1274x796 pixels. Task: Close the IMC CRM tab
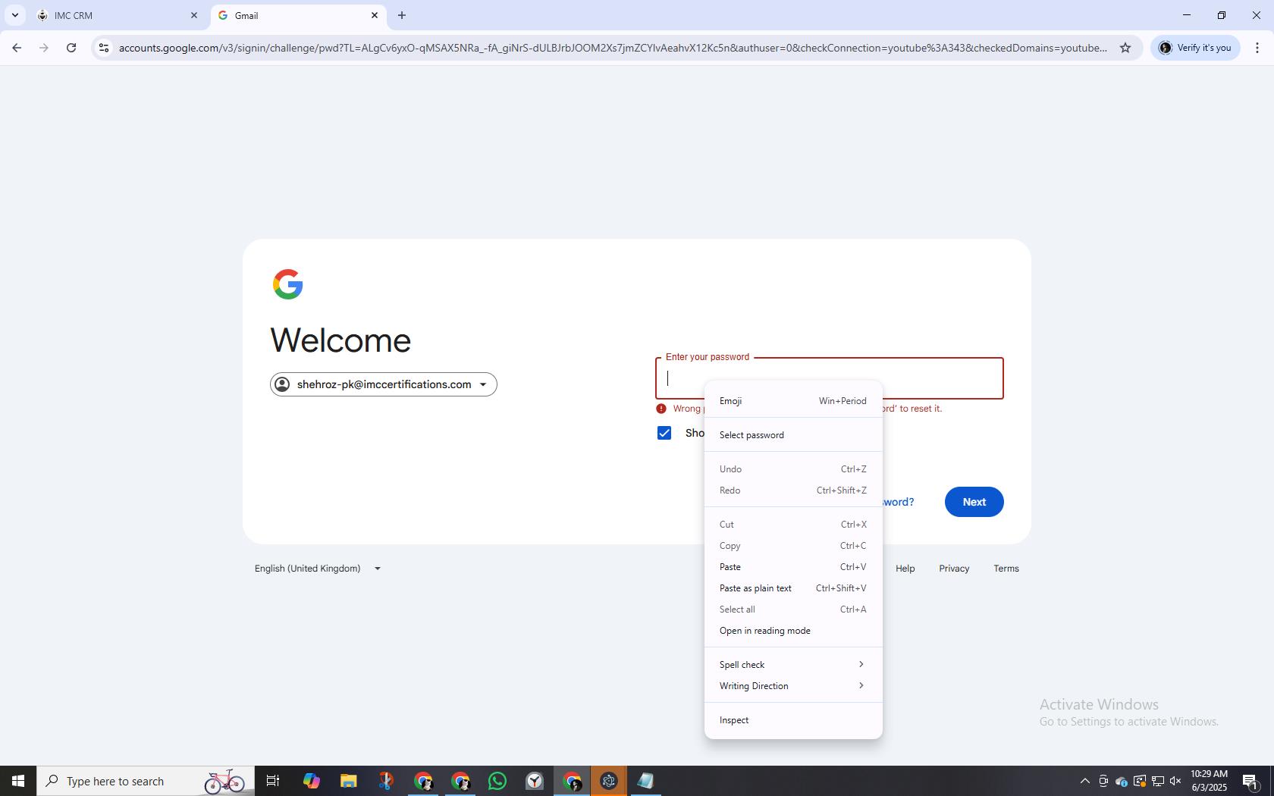tap(194, 15)
